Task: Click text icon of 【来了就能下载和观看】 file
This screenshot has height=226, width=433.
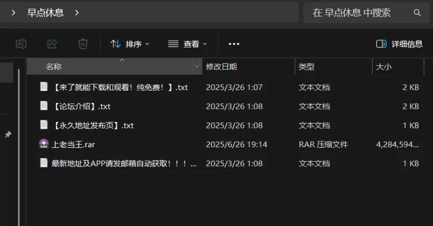Action: pos(44,87)
